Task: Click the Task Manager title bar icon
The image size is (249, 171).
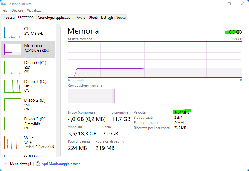Action: pos(4,4)
